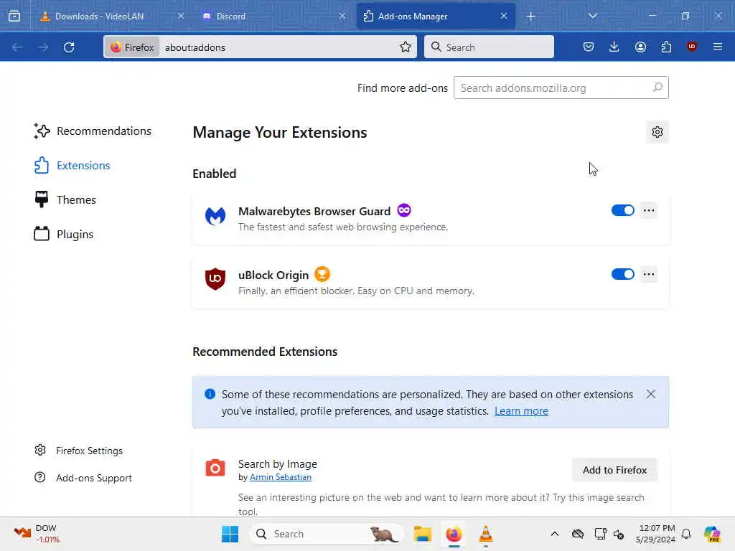Open File Explorer from the taskbar
Screen dimensions: 735x551
422,534
